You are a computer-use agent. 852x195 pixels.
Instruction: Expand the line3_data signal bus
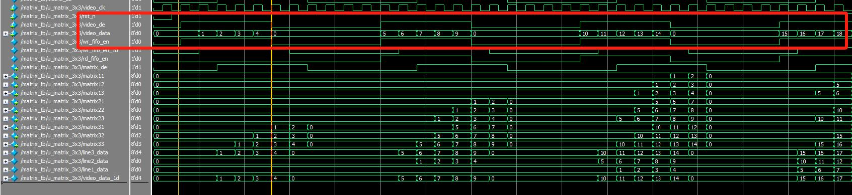click(6, 153)
